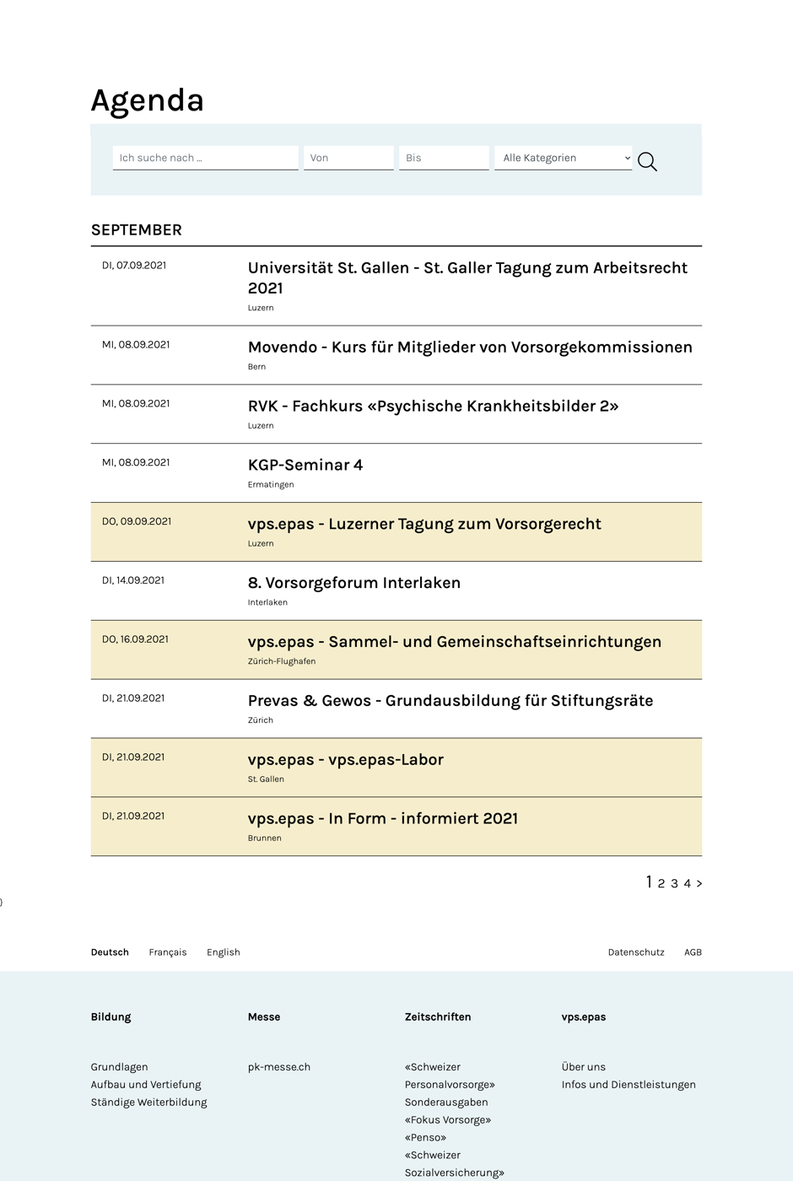Click the magnifying glass search icon
The height and width of the screenshot is (1181, 793).
[x=647, y=161]
